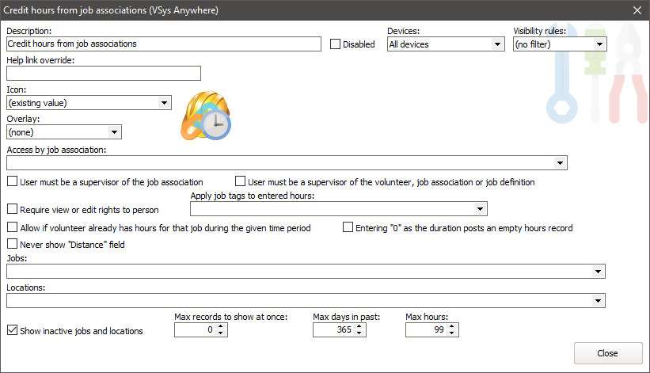This screenshot has width=650, height=373.
Task: Uncheck Show inactive jobs and locations
Action: [12, 331]
